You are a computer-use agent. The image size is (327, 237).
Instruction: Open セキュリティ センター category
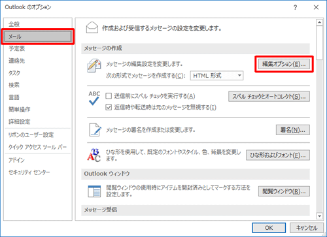click(37, 172)
